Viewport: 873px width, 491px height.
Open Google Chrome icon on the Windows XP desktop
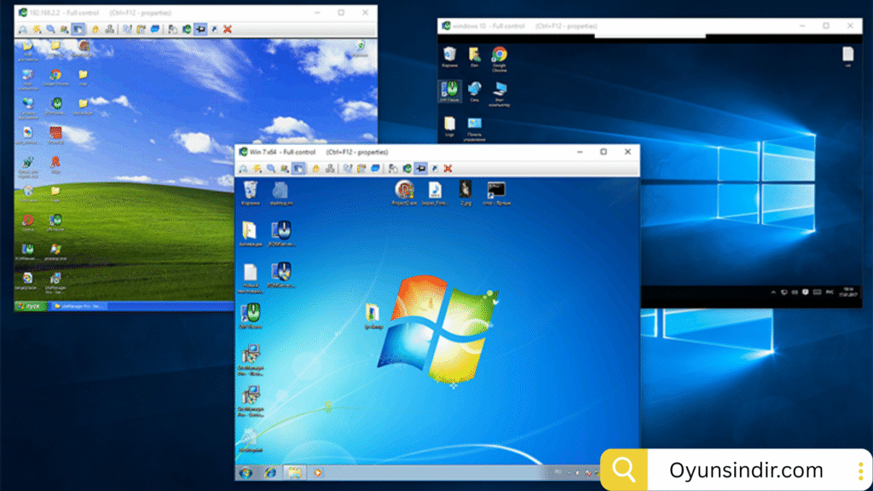click(55, 78)
